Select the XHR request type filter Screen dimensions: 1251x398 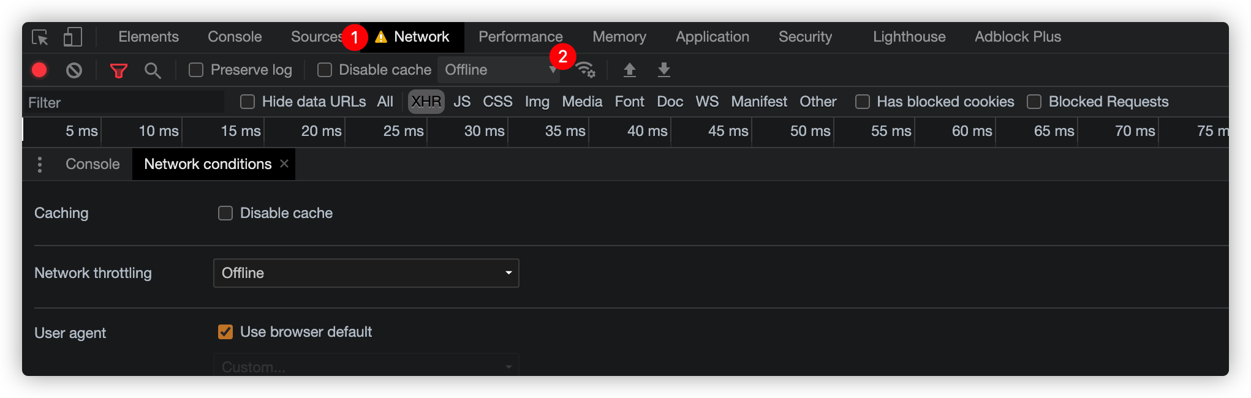(x=426, y=102)
